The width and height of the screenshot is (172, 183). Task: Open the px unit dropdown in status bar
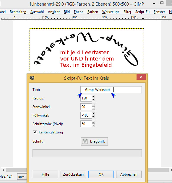coord(22,177)
